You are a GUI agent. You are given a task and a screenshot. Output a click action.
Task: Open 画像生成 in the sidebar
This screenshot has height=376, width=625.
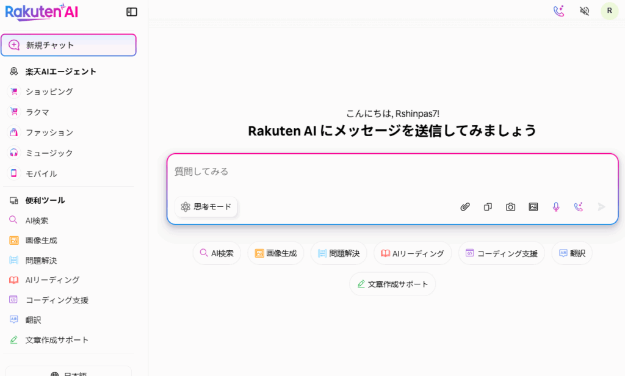pyautogui.click(x=41, y=240)
